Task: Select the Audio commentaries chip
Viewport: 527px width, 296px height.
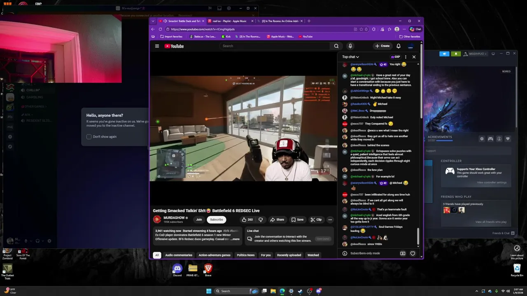Action: pyautogui.click(x=179, y=255)
